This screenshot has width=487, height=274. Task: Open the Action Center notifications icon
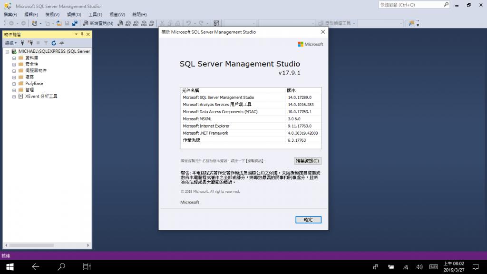476,267
